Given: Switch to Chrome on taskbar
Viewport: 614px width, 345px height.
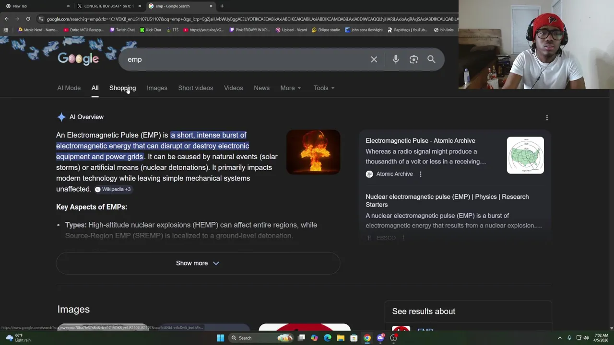Looking at the screenshot, I should tap(367, 338).
